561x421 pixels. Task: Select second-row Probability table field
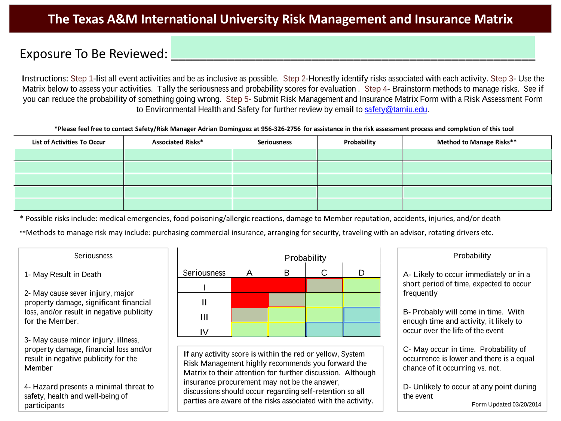point(360,167)
